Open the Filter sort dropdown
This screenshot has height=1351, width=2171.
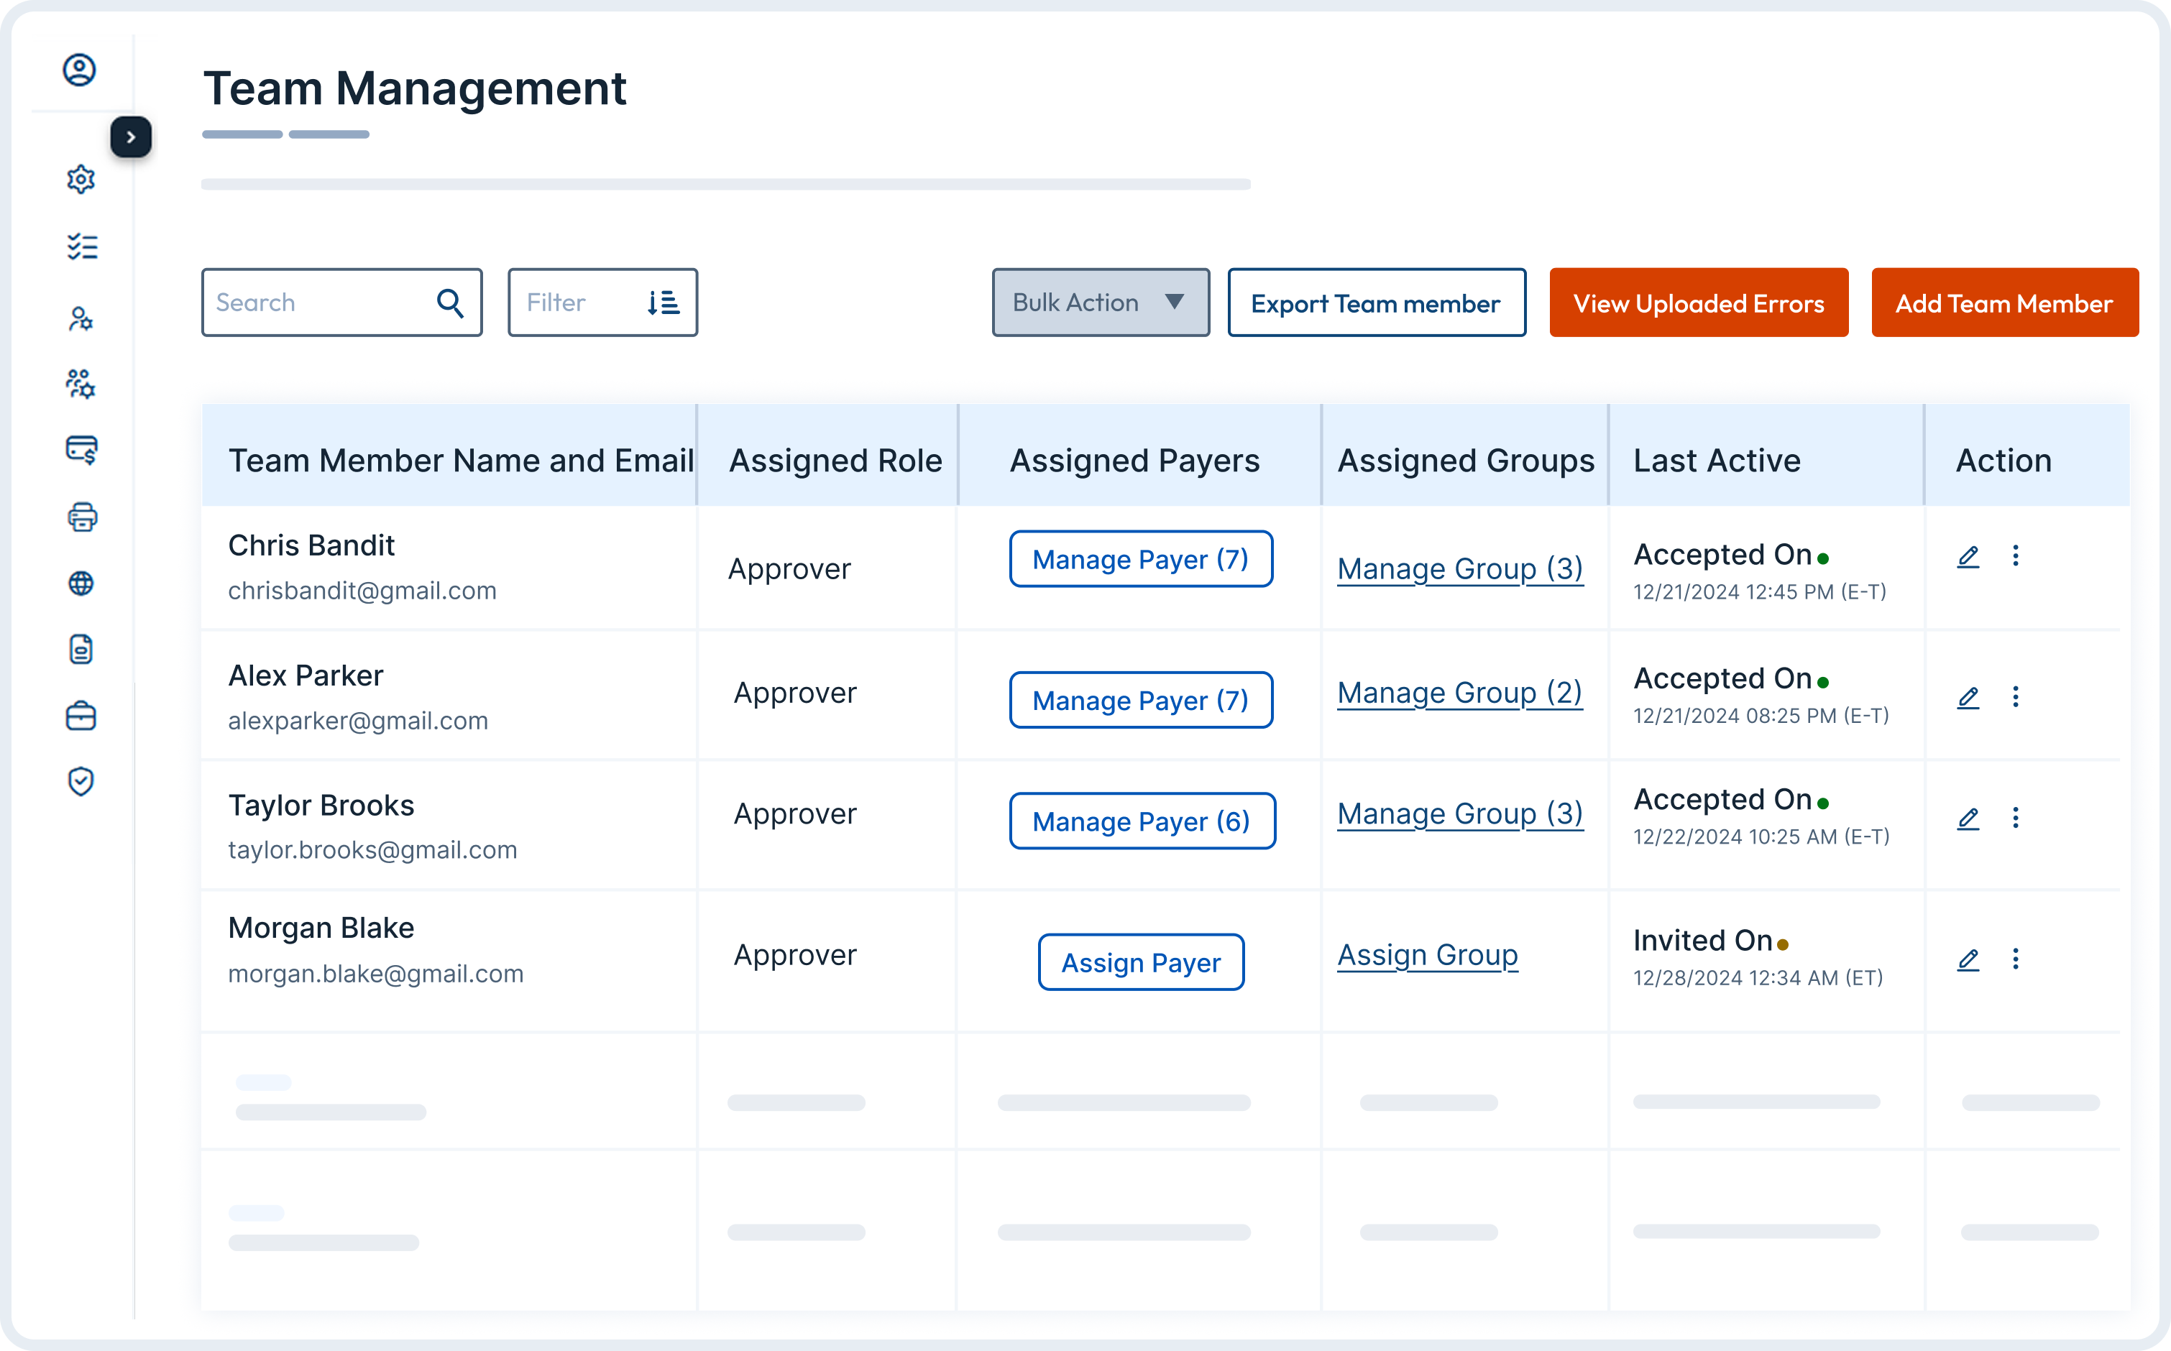click(x=664, y=302)
